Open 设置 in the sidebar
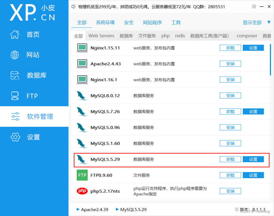This screenshot has height=216, width=274. click(33, 137)
